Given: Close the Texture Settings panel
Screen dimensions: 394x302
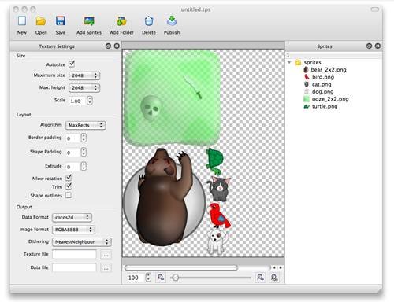Looking at the screenshot, I should pos(117,46).
